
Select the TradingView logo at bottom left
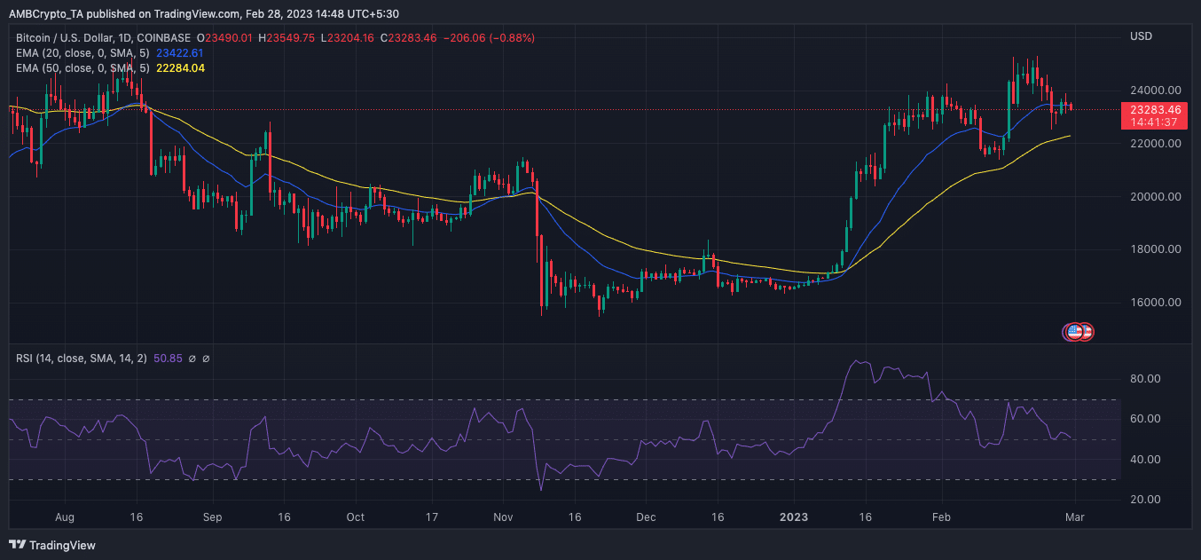click(x=49, y=546)
